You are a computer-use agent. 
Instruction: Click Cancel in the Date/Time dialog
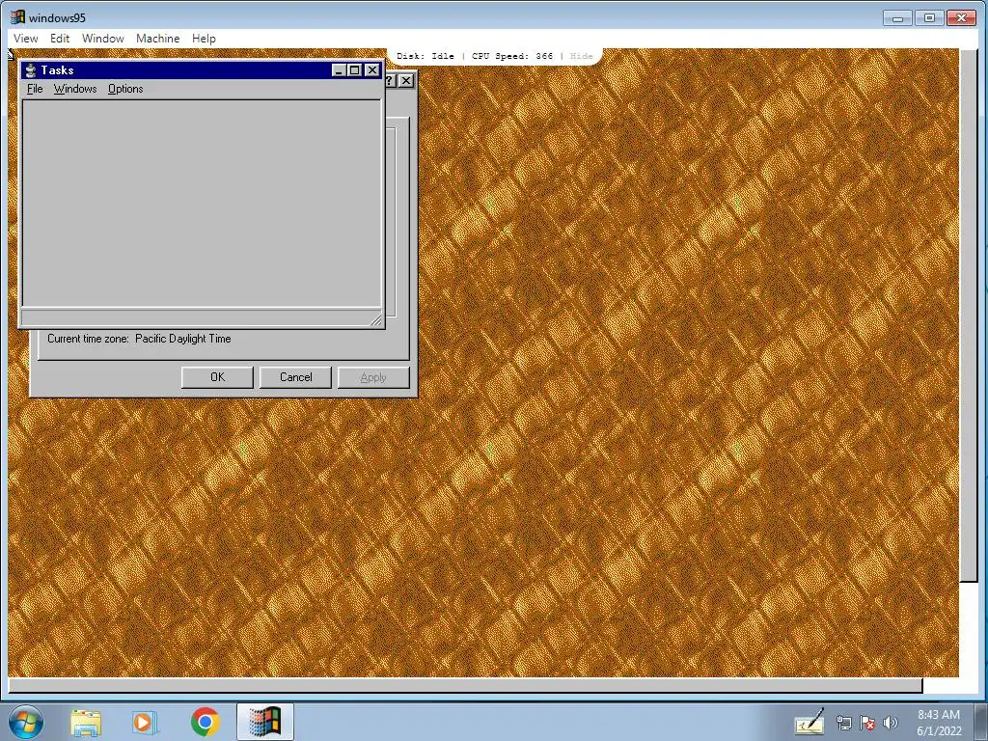295,377
